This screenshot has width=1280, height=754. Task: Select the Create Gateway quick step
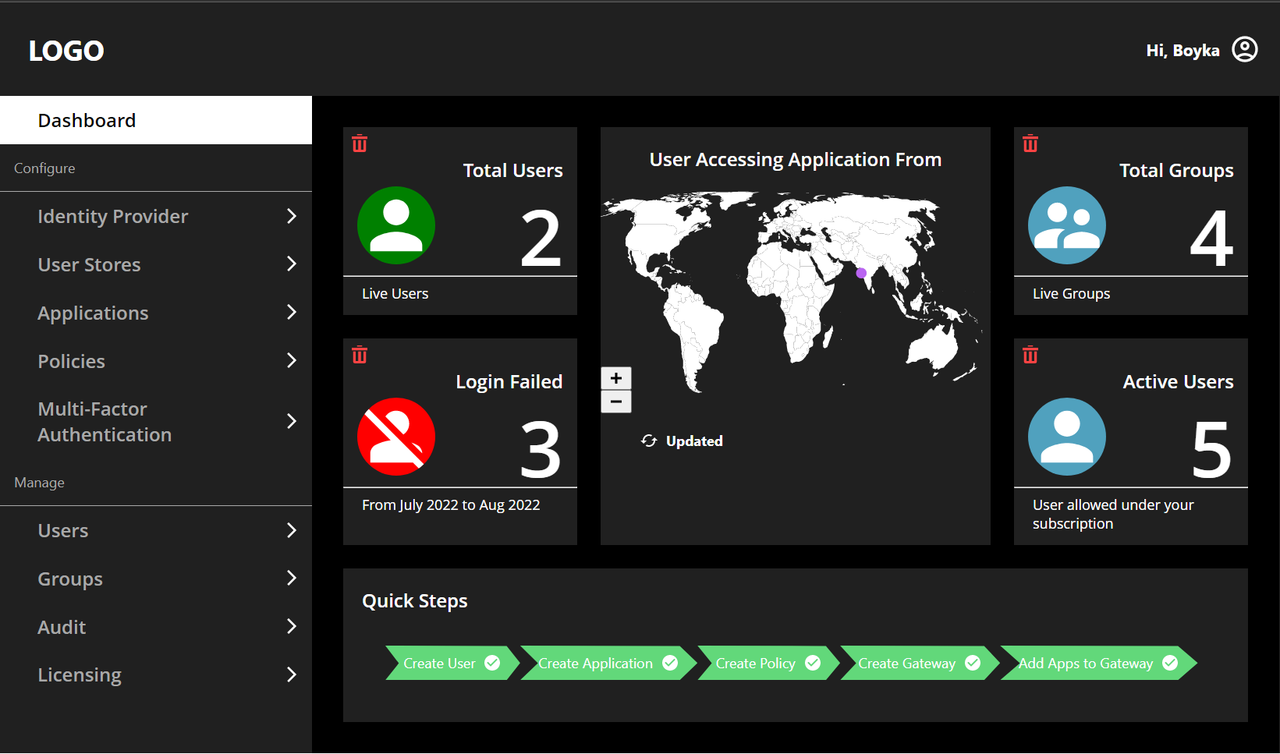coord(972,663)
